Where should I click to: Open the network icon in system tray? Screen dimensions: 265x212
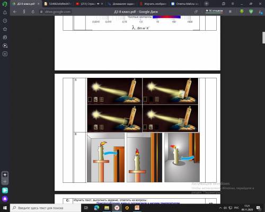231,208
